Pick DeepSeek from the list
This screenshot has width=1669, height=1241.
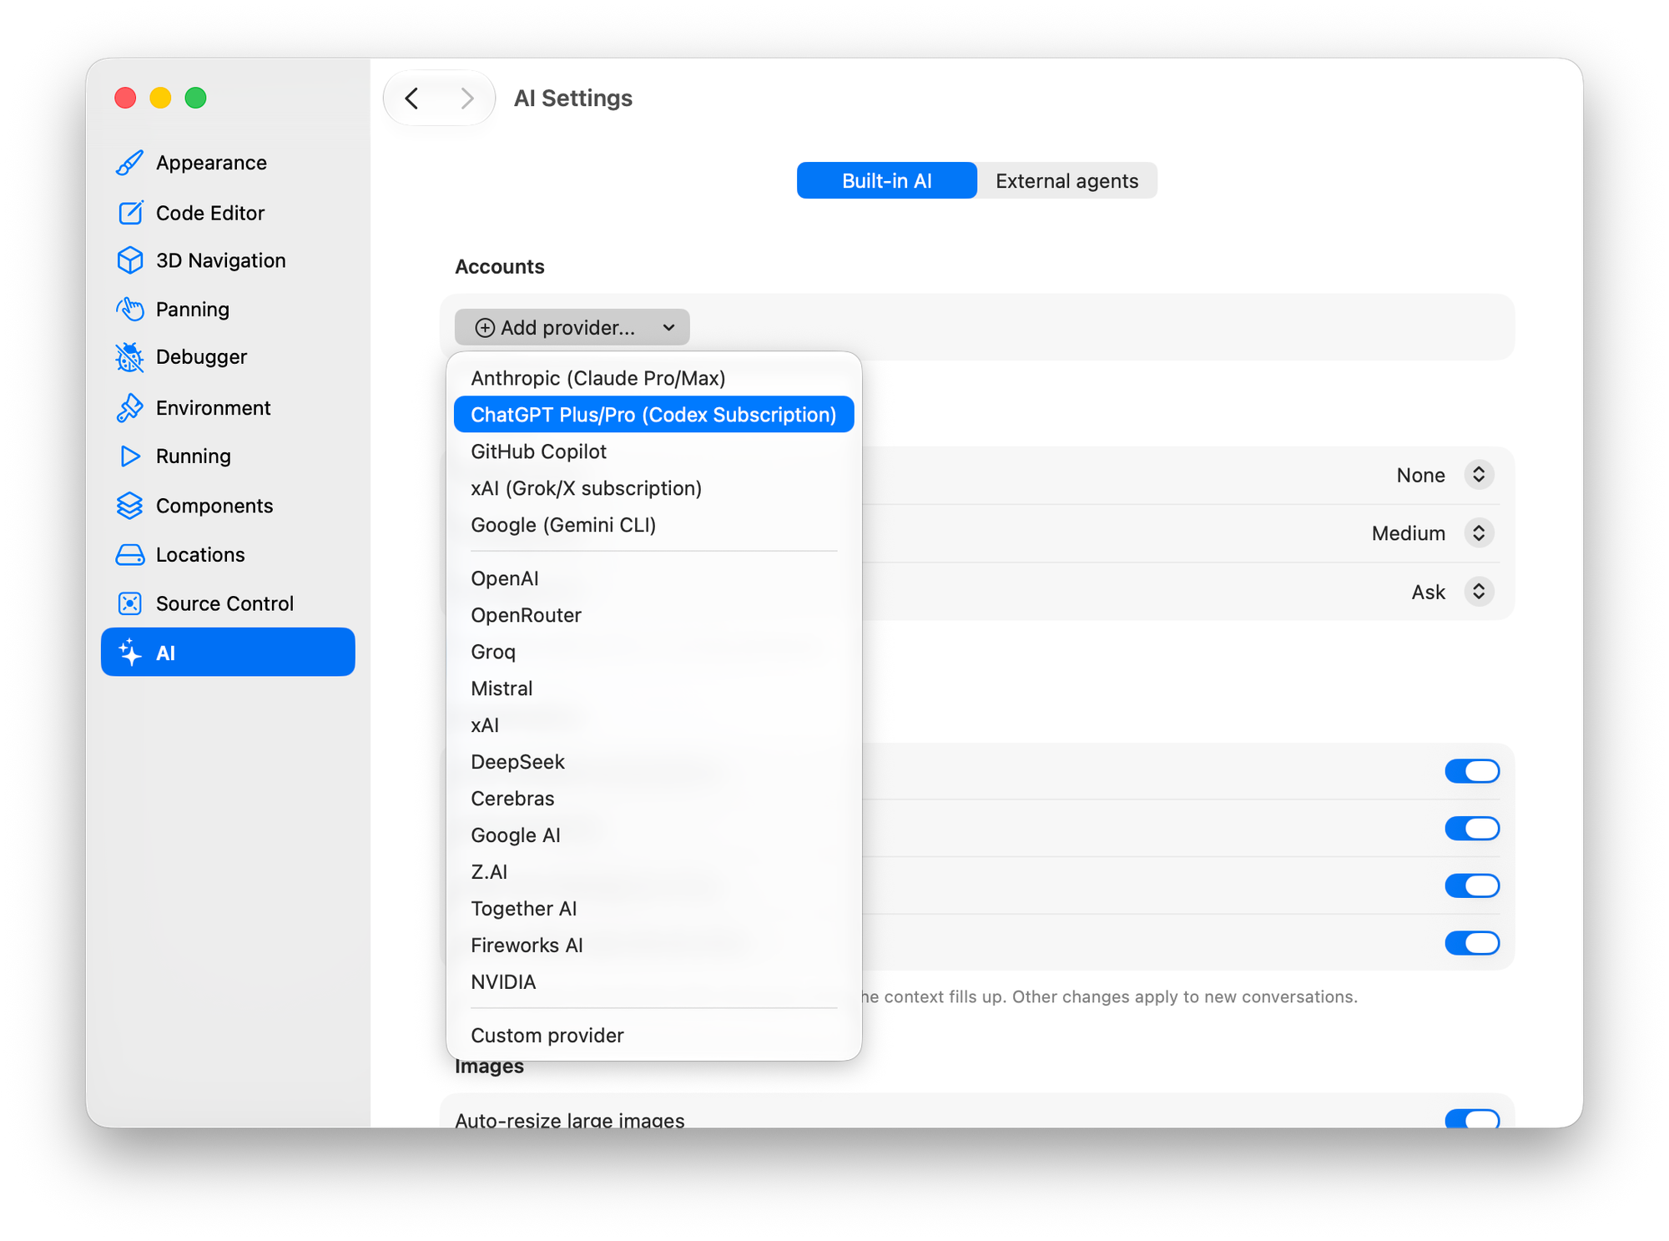[653, 762]
